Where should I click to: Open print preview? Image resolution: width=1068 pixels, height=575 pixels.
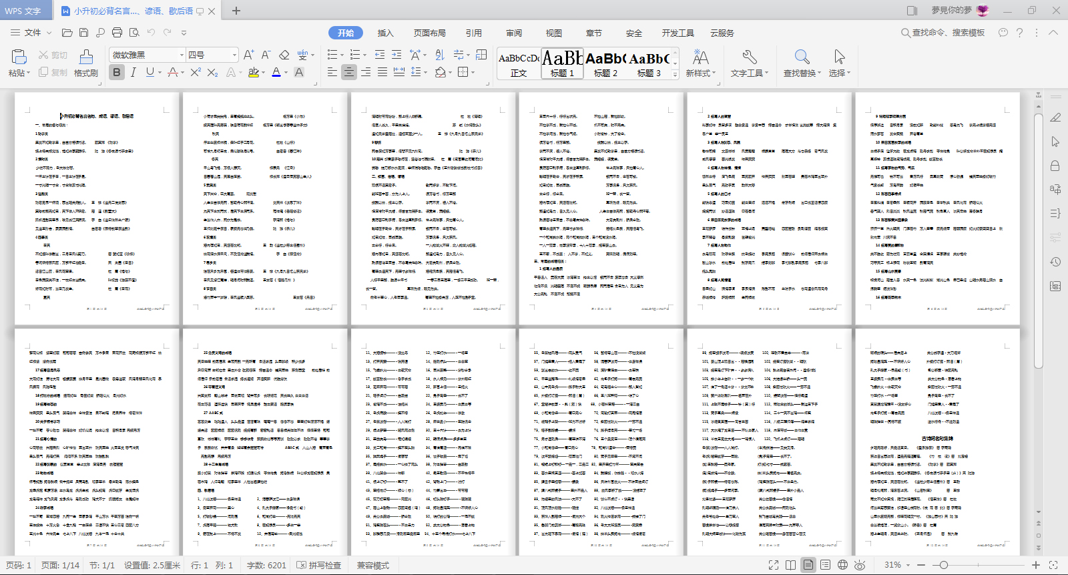134,33
